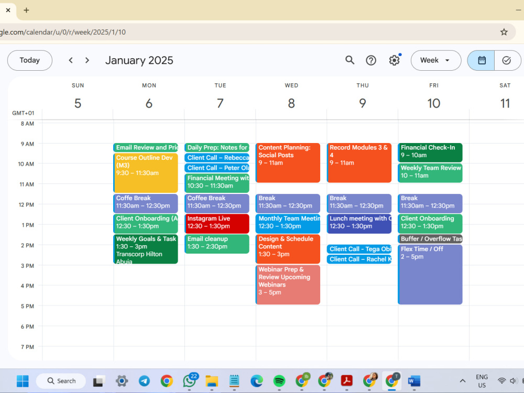The width and height of the screenshot is (524, 393).
Task: Go to next week
Action: (x=87, y=60)
